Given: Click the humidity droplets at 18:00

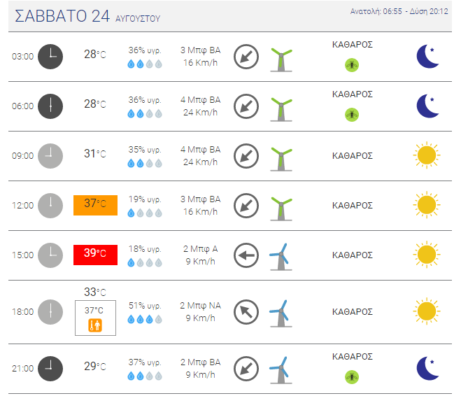Looking at the screenshot, I should click(145, 320).
